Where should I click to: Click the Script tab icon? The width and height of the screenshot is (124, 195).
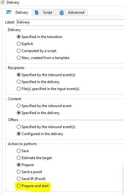click(x=37, y=12)
